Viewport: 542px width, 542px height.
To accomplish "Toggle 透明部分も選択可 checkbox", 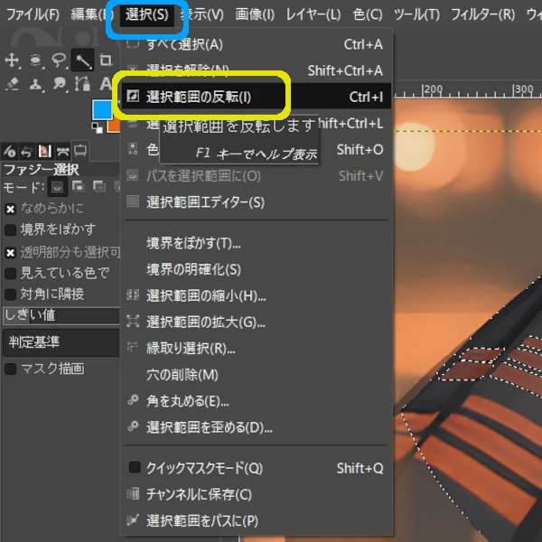I will pos(10,253).
